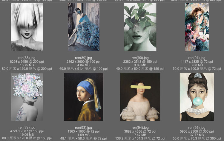Click the ren(93).jpg file name

coord(83,128)
